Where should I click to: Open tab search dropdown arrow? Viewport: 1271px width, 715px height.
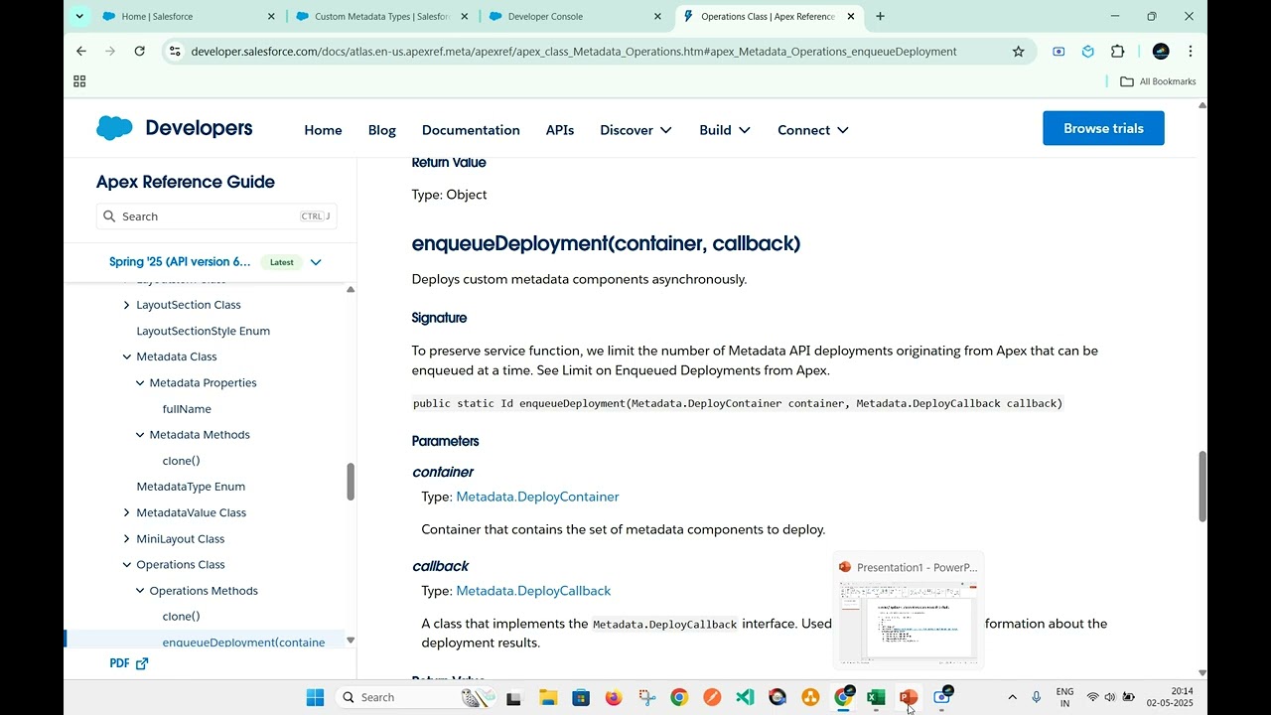click(79, 16)
